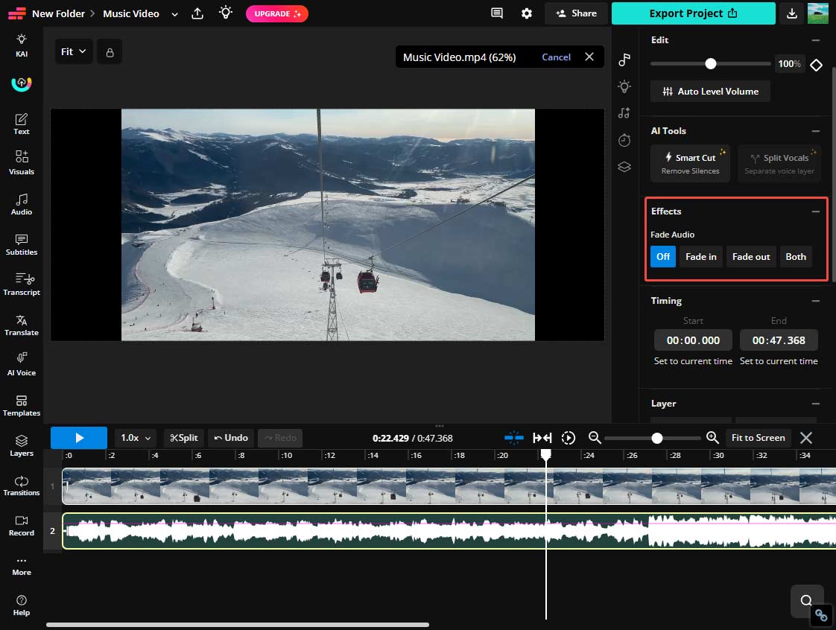Click the UPGRADE button
This screenshot has width=836, height=630.
pos(276,14)
